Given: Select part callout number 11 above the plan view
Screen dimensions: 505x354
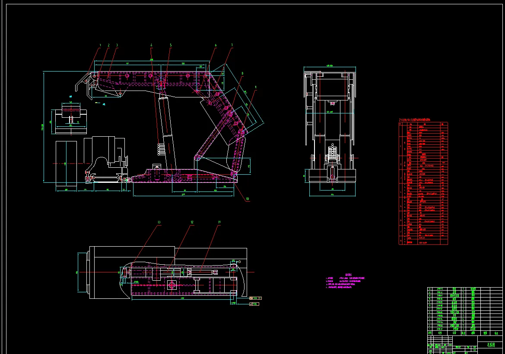Looking at the screenshot, I should coord(219,222).
